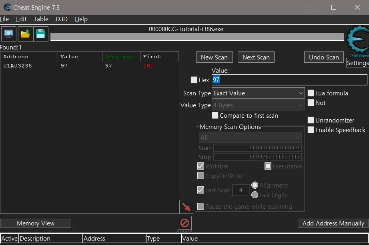Open the process selector computer icon

coord(9,34)
